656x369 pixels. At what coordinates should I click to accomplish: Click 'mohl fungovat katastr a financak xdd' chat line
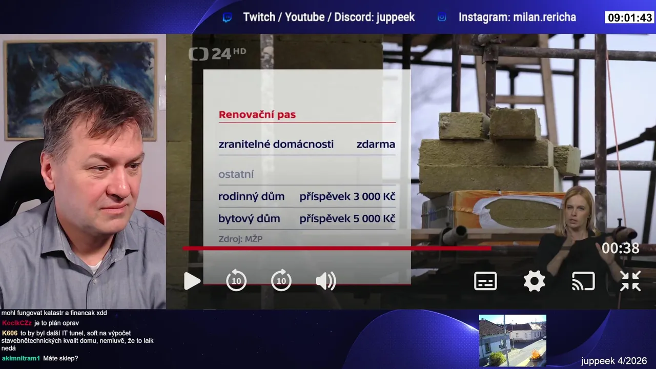(54, 313)
